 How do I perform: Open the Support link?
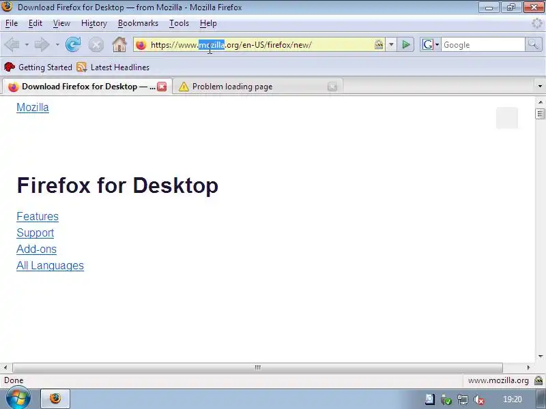point(35,233)
